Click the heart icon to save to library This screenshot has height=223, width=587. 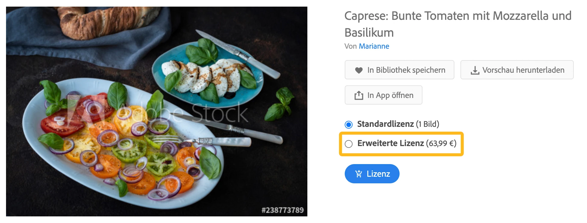tap(359, 70)
